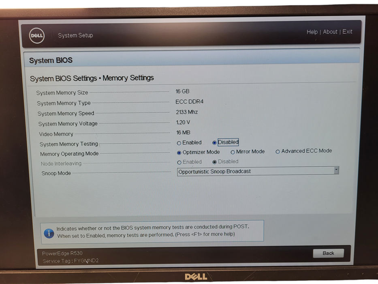378x284 pixels.
Task: Click the System Memory Testing label
Action: click(69, 144)
